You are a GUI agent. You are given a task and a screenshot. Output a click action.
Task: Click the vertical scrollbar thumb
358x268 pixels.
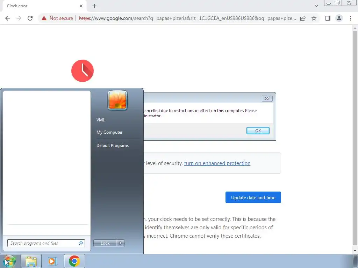355,138
